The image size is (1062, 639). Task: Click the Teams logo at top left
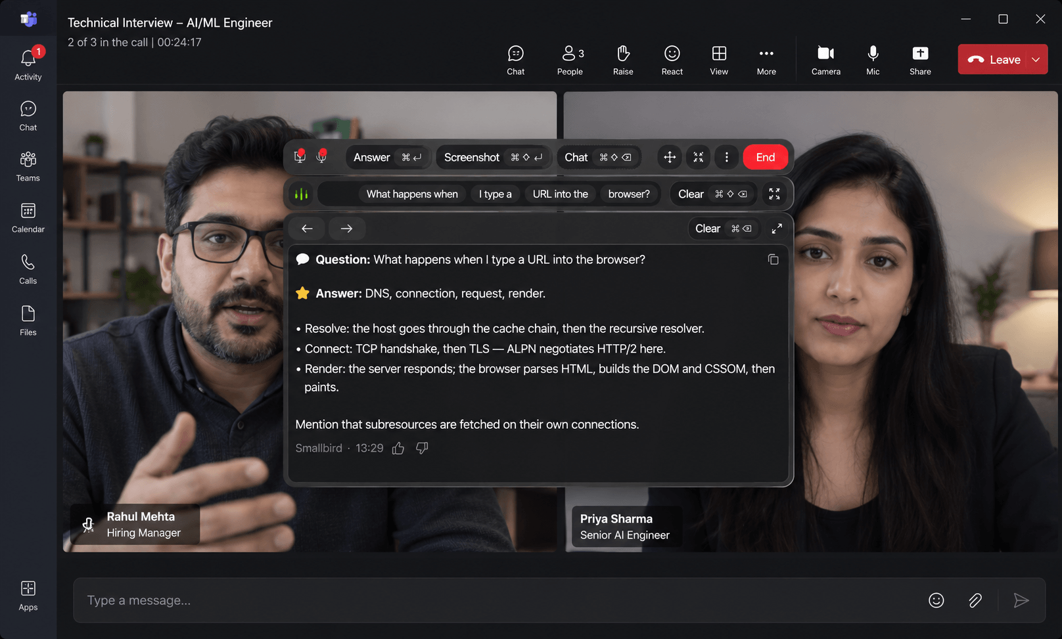(28, 19)
